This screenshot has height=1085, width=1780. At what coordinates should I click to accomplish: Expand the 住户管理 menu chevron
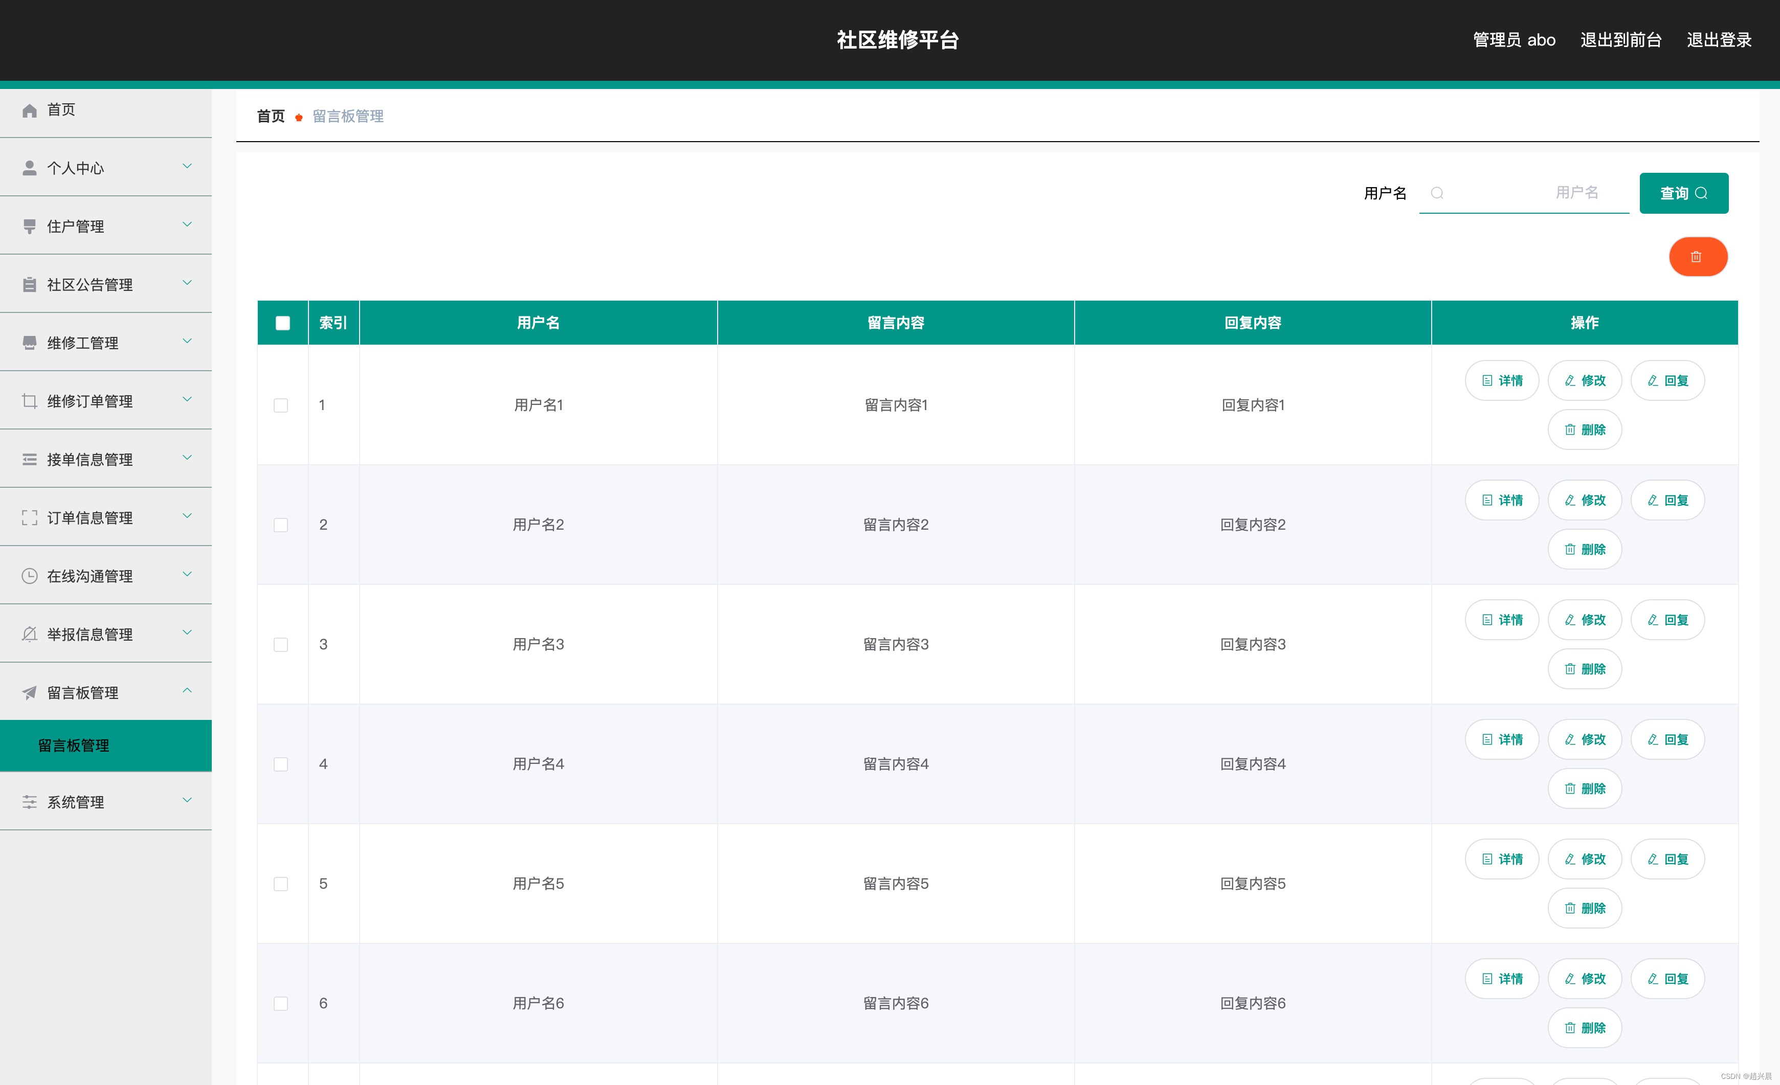pyautogui.click(x=187, y=224)
